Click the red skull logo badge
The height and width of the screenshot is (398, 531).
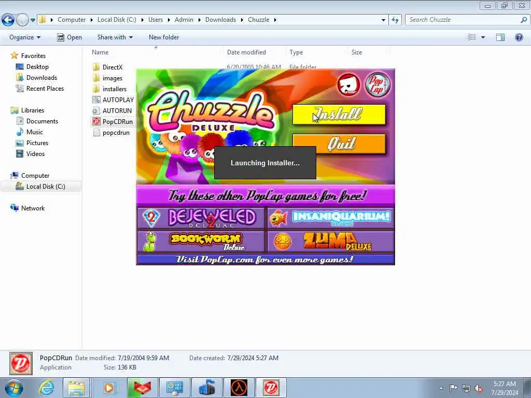(348, 85)
